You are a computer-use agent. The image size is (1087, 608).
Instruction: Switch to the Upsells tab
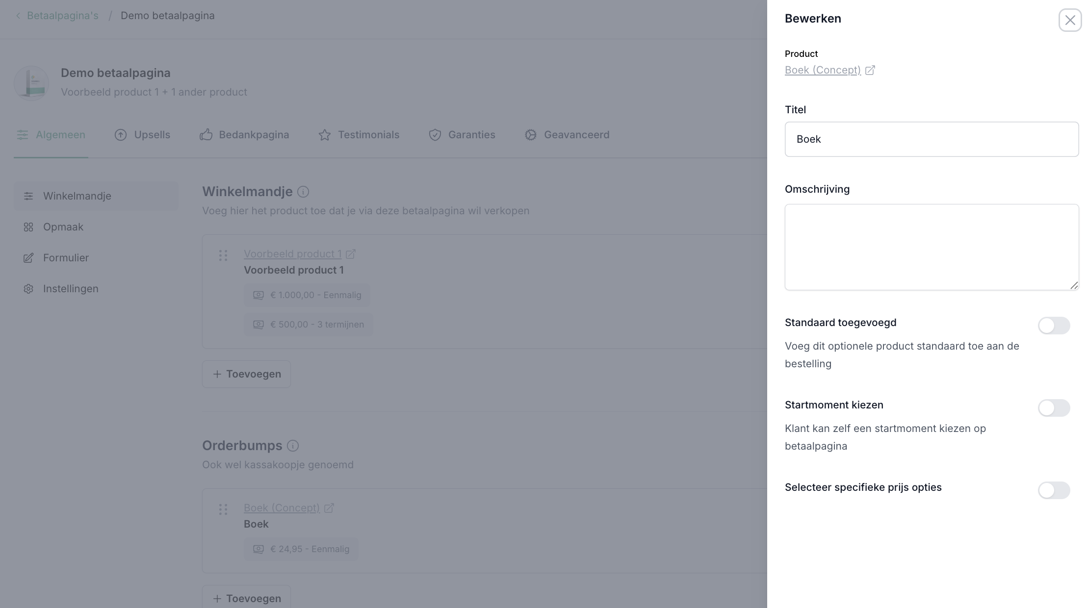tap(142, 135)
